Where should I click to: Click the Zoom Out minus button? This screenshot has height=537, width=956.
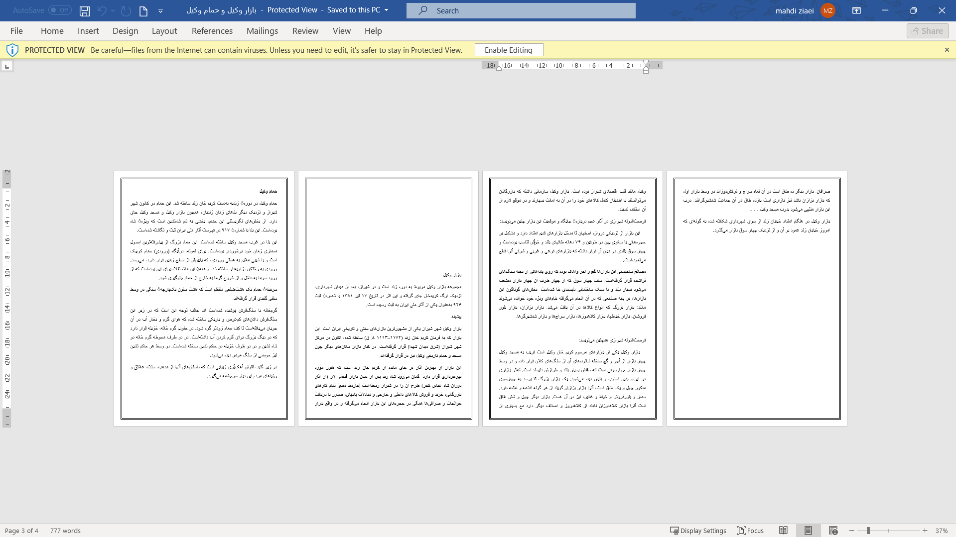(851, 531)
